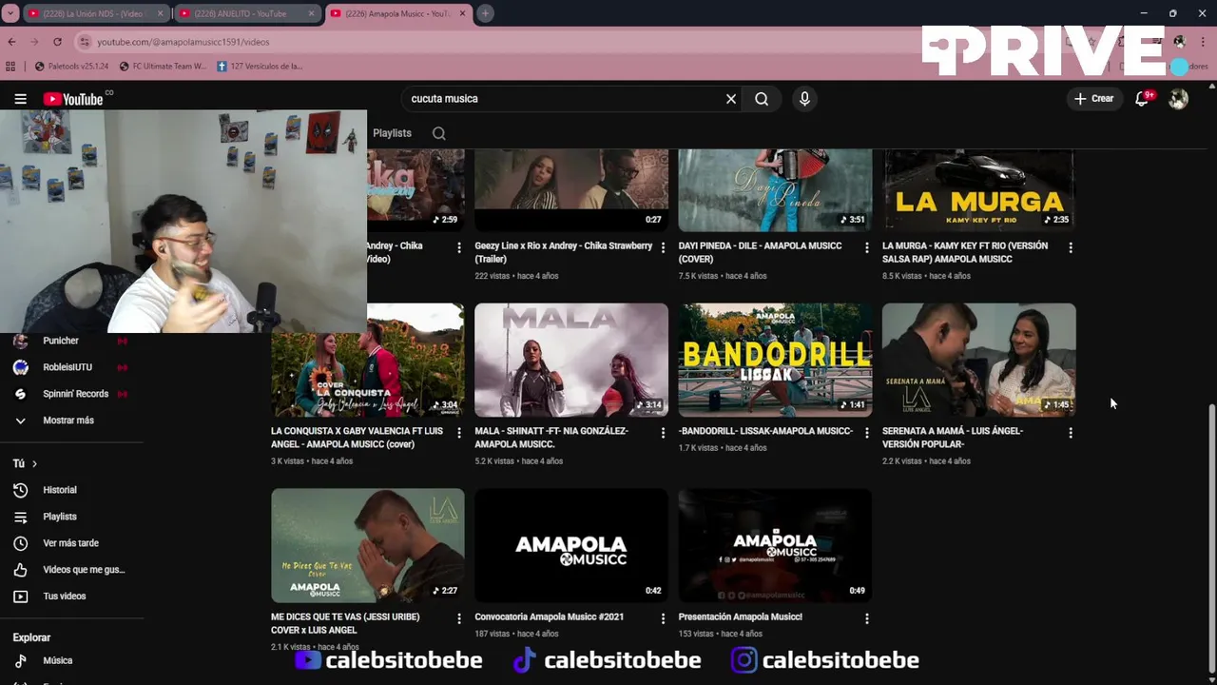Open the notifications bell

(1143, 99)
